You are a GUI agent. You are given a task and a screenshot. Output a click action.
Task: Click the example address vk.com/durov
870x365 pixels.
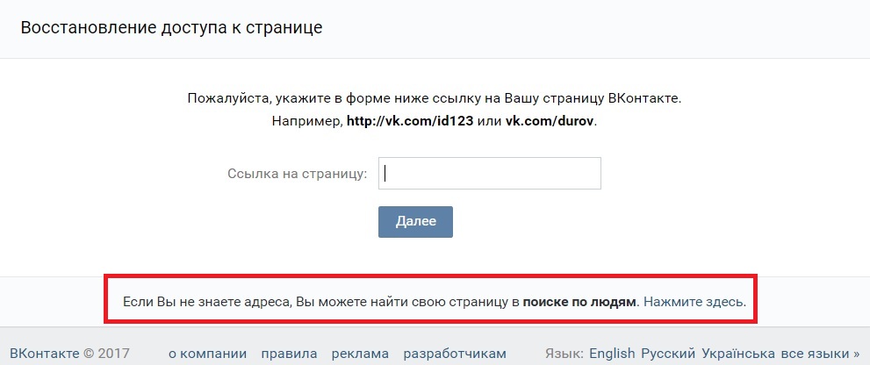[550, 120]
